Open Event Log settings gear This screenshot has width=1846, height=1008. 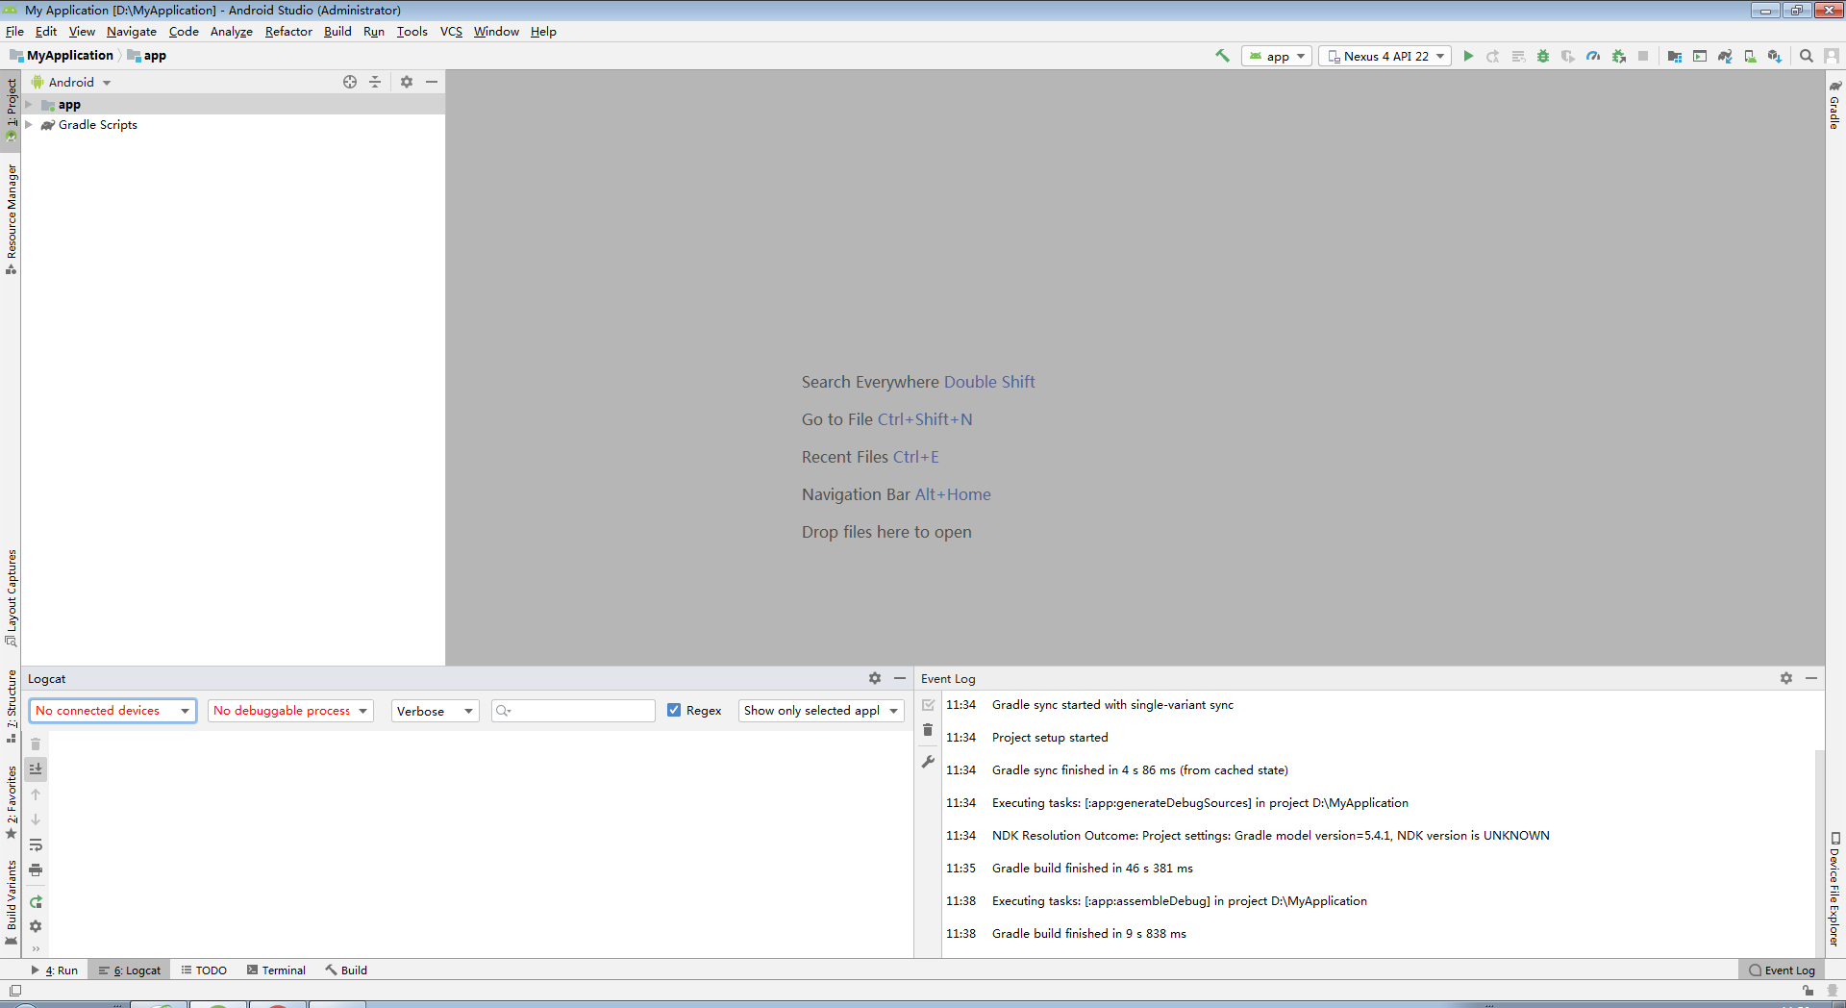tap(1786, 678)
